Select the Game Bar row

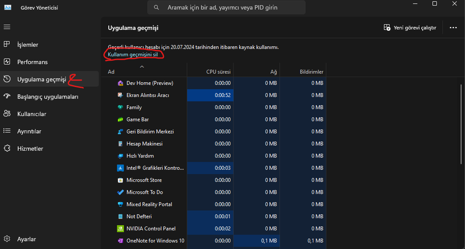pos(214,120)
